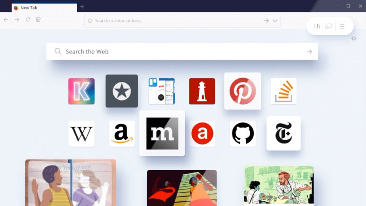
Task: Open the Wikipedia W top site tile
Action: [x=81, y=134]
